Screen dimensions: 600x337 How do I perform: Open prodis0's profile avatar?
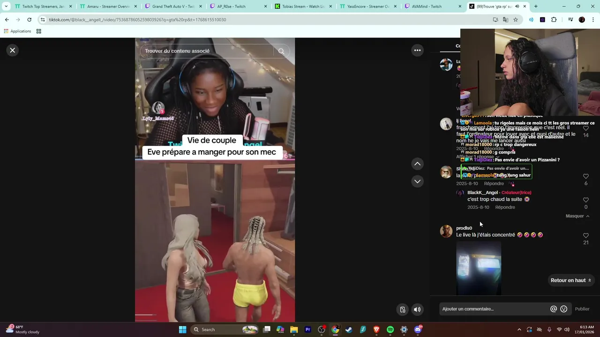446,231
